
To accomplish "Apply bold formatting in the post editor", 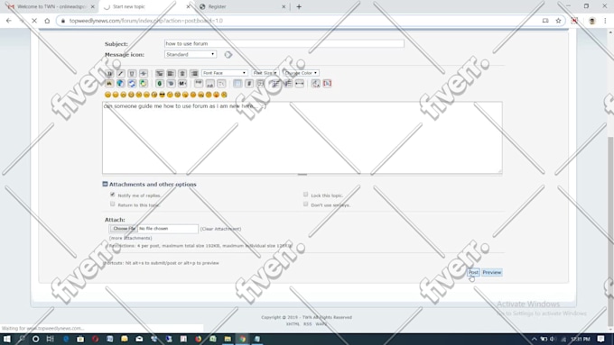I will click(109, 74).
